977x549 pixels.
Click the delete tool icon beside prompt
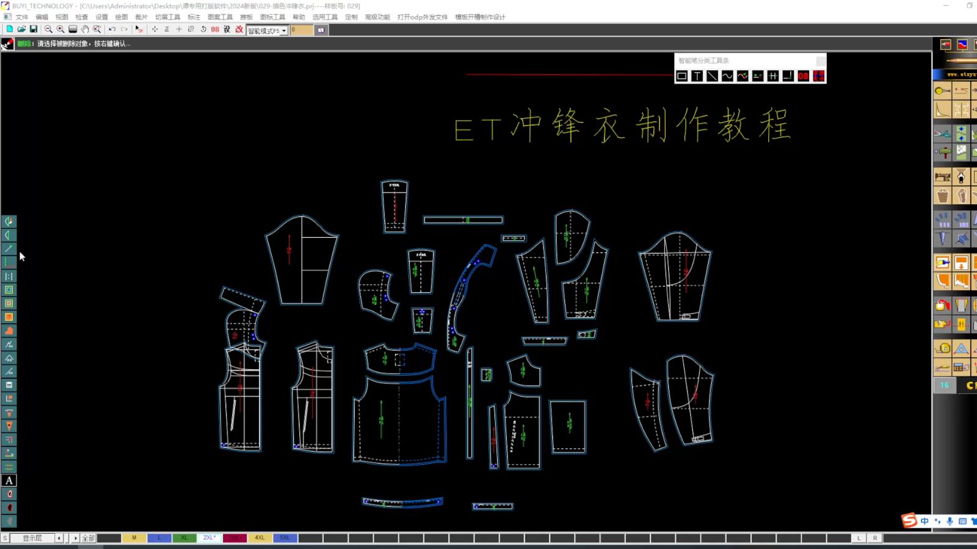tap(7, 44)
